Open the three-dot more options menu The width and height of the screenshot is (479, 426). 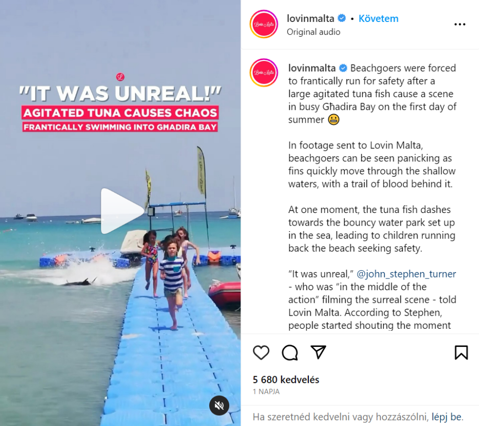460,24
